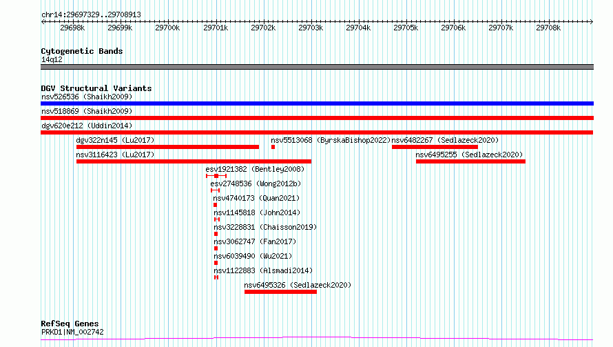Click the red bar under dgv322n145
Screen dimensions: 613x347
pos(168,147)
